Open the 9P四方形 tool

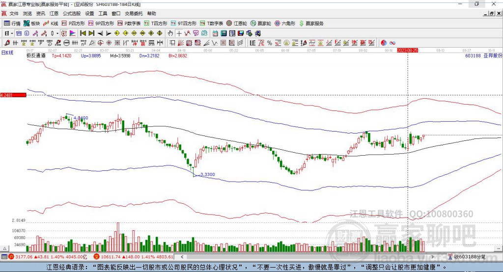tap(101, 24)
